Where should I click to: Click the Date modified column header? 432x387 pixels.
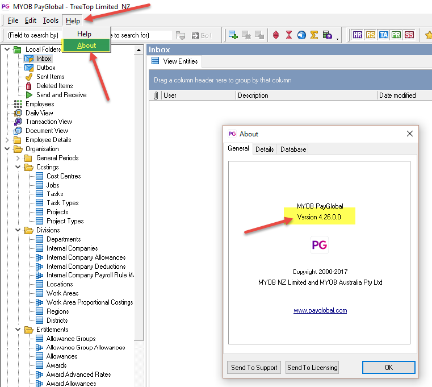(x=404, y=95)
